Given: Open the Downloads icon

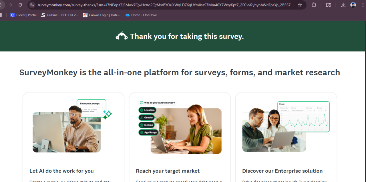Looking at the screenshot, I should [x=343, y=5].
